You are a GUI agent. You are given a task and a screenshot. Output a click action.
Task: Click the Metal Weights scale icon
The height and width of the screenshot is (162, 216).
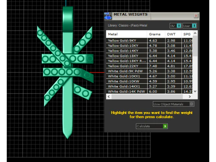[108, 16]
